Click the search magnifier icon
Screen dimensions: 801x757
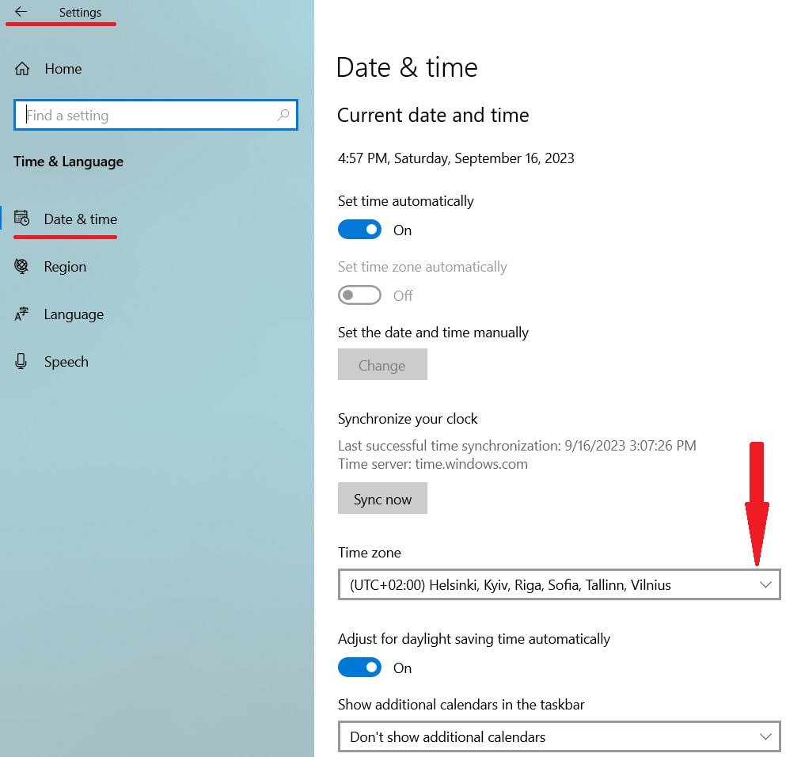point(283,116)
